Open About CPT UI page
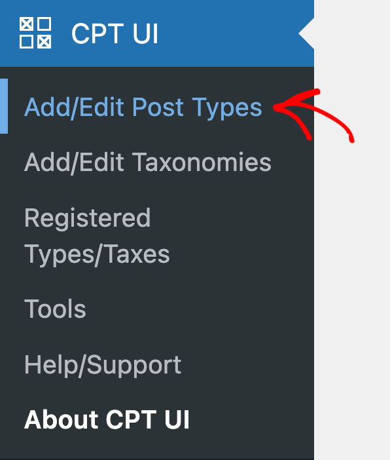Viewport: 390px width, 460px height. (107, 419)
